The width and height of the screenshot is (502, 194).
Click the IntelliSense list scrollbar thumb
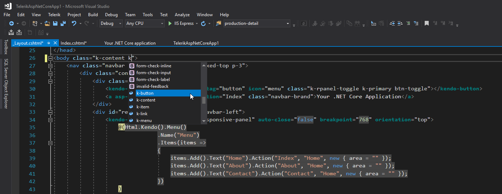[204, 100]
